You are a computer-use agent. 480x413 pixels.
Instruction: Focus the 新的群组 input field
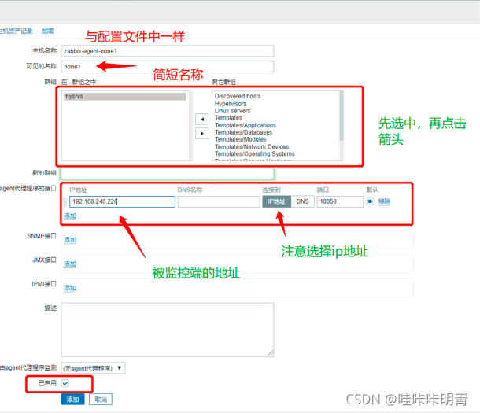[x=168, y=173]
